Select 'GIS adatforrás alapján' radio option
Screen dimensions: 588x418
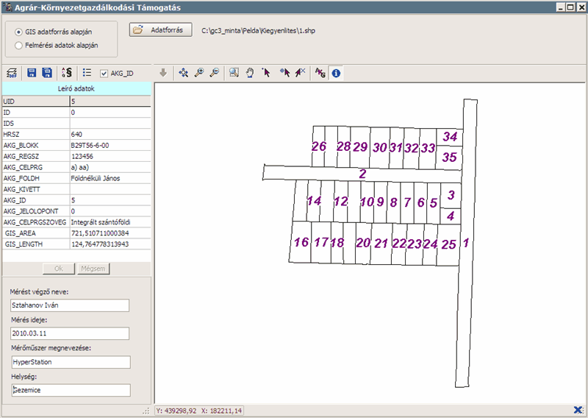point(18,32)
